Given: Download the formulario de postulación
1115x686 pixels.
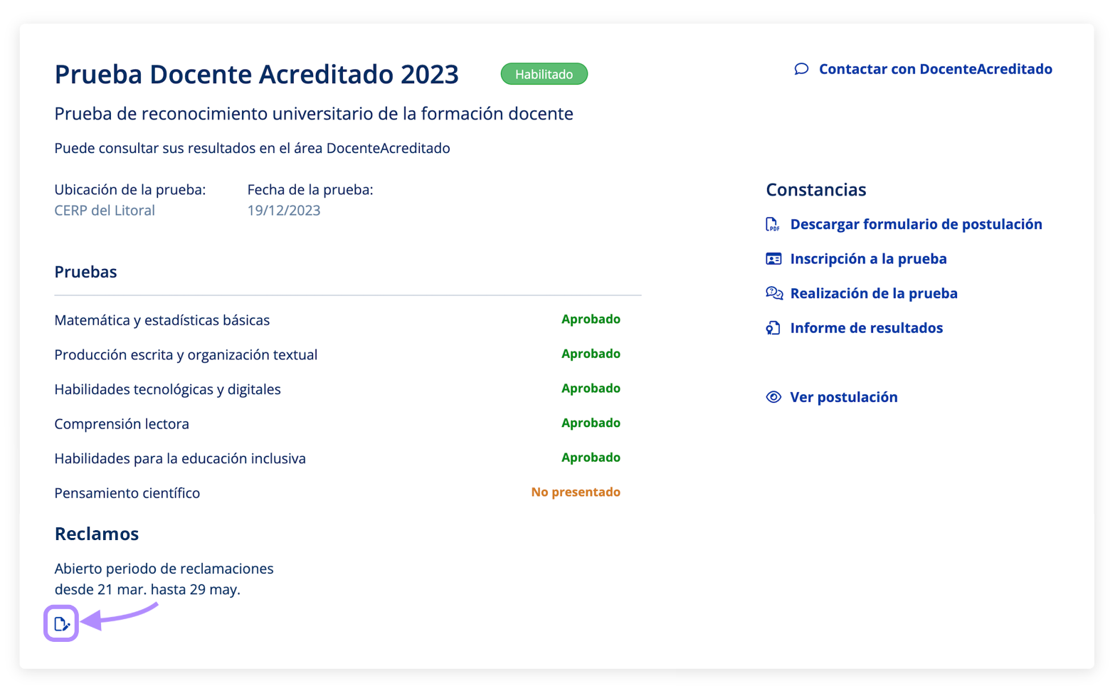Looking at the screenshot, I should pos(916,224).
